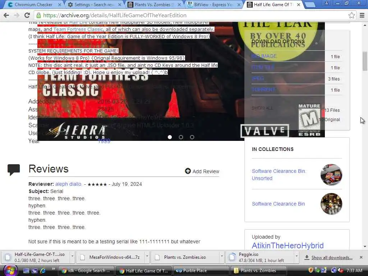Click the Plants vs. Zombies.iso download item
Screen dimensions: 368x276
click(185, 257)
